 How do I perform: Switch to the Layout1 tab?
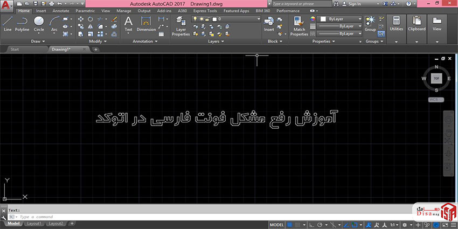pyautogui.click(x=34, y=223)
